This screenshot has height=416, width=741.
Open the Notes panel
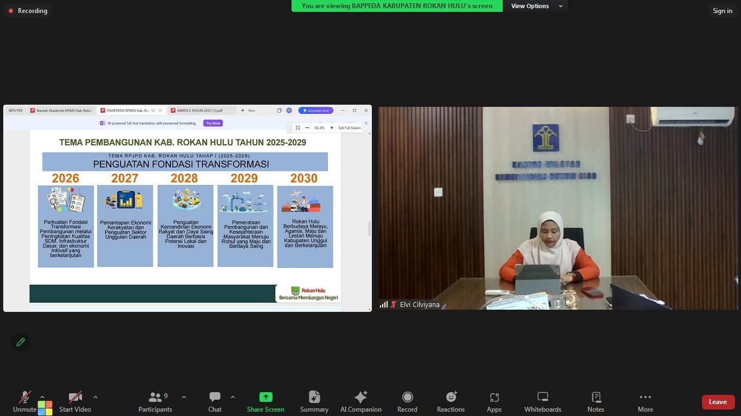[596, 402]
